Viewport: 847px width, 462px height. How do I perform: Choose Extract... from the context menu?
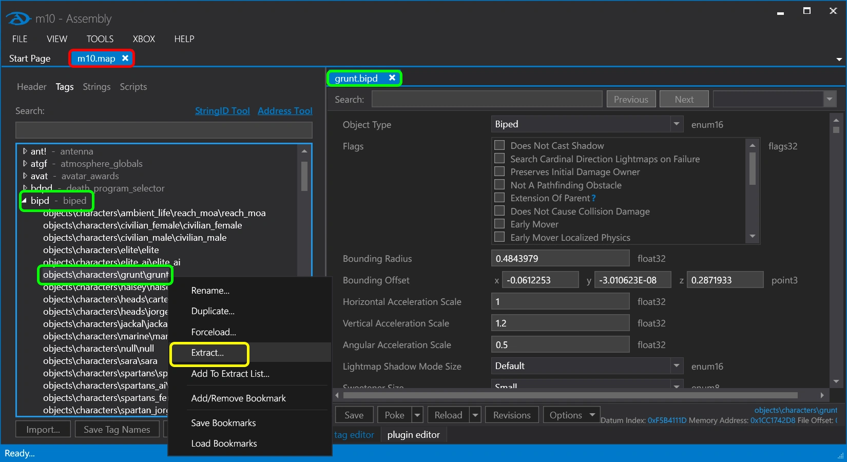(207, 353)
